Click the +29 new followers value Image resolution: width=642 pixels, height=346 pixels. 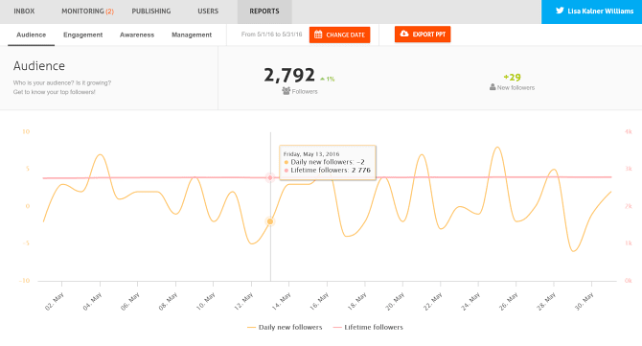pyautogui.click(x=512, y=77)
